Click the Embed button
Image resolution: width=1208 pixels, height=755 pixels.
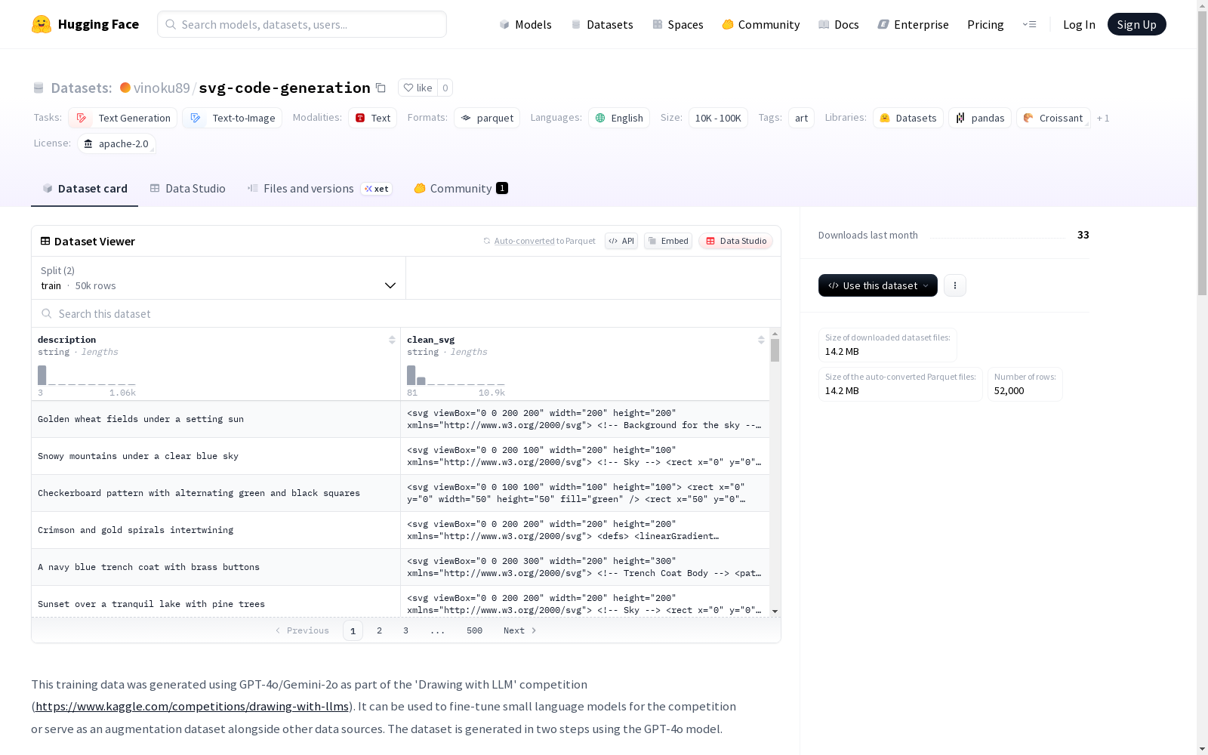pyautogui.click(x=668, y=241)
